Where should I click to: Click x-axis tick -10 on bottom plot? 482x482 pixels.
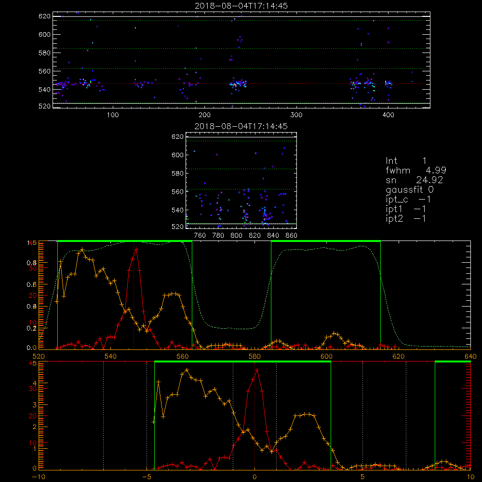(39, 477)
